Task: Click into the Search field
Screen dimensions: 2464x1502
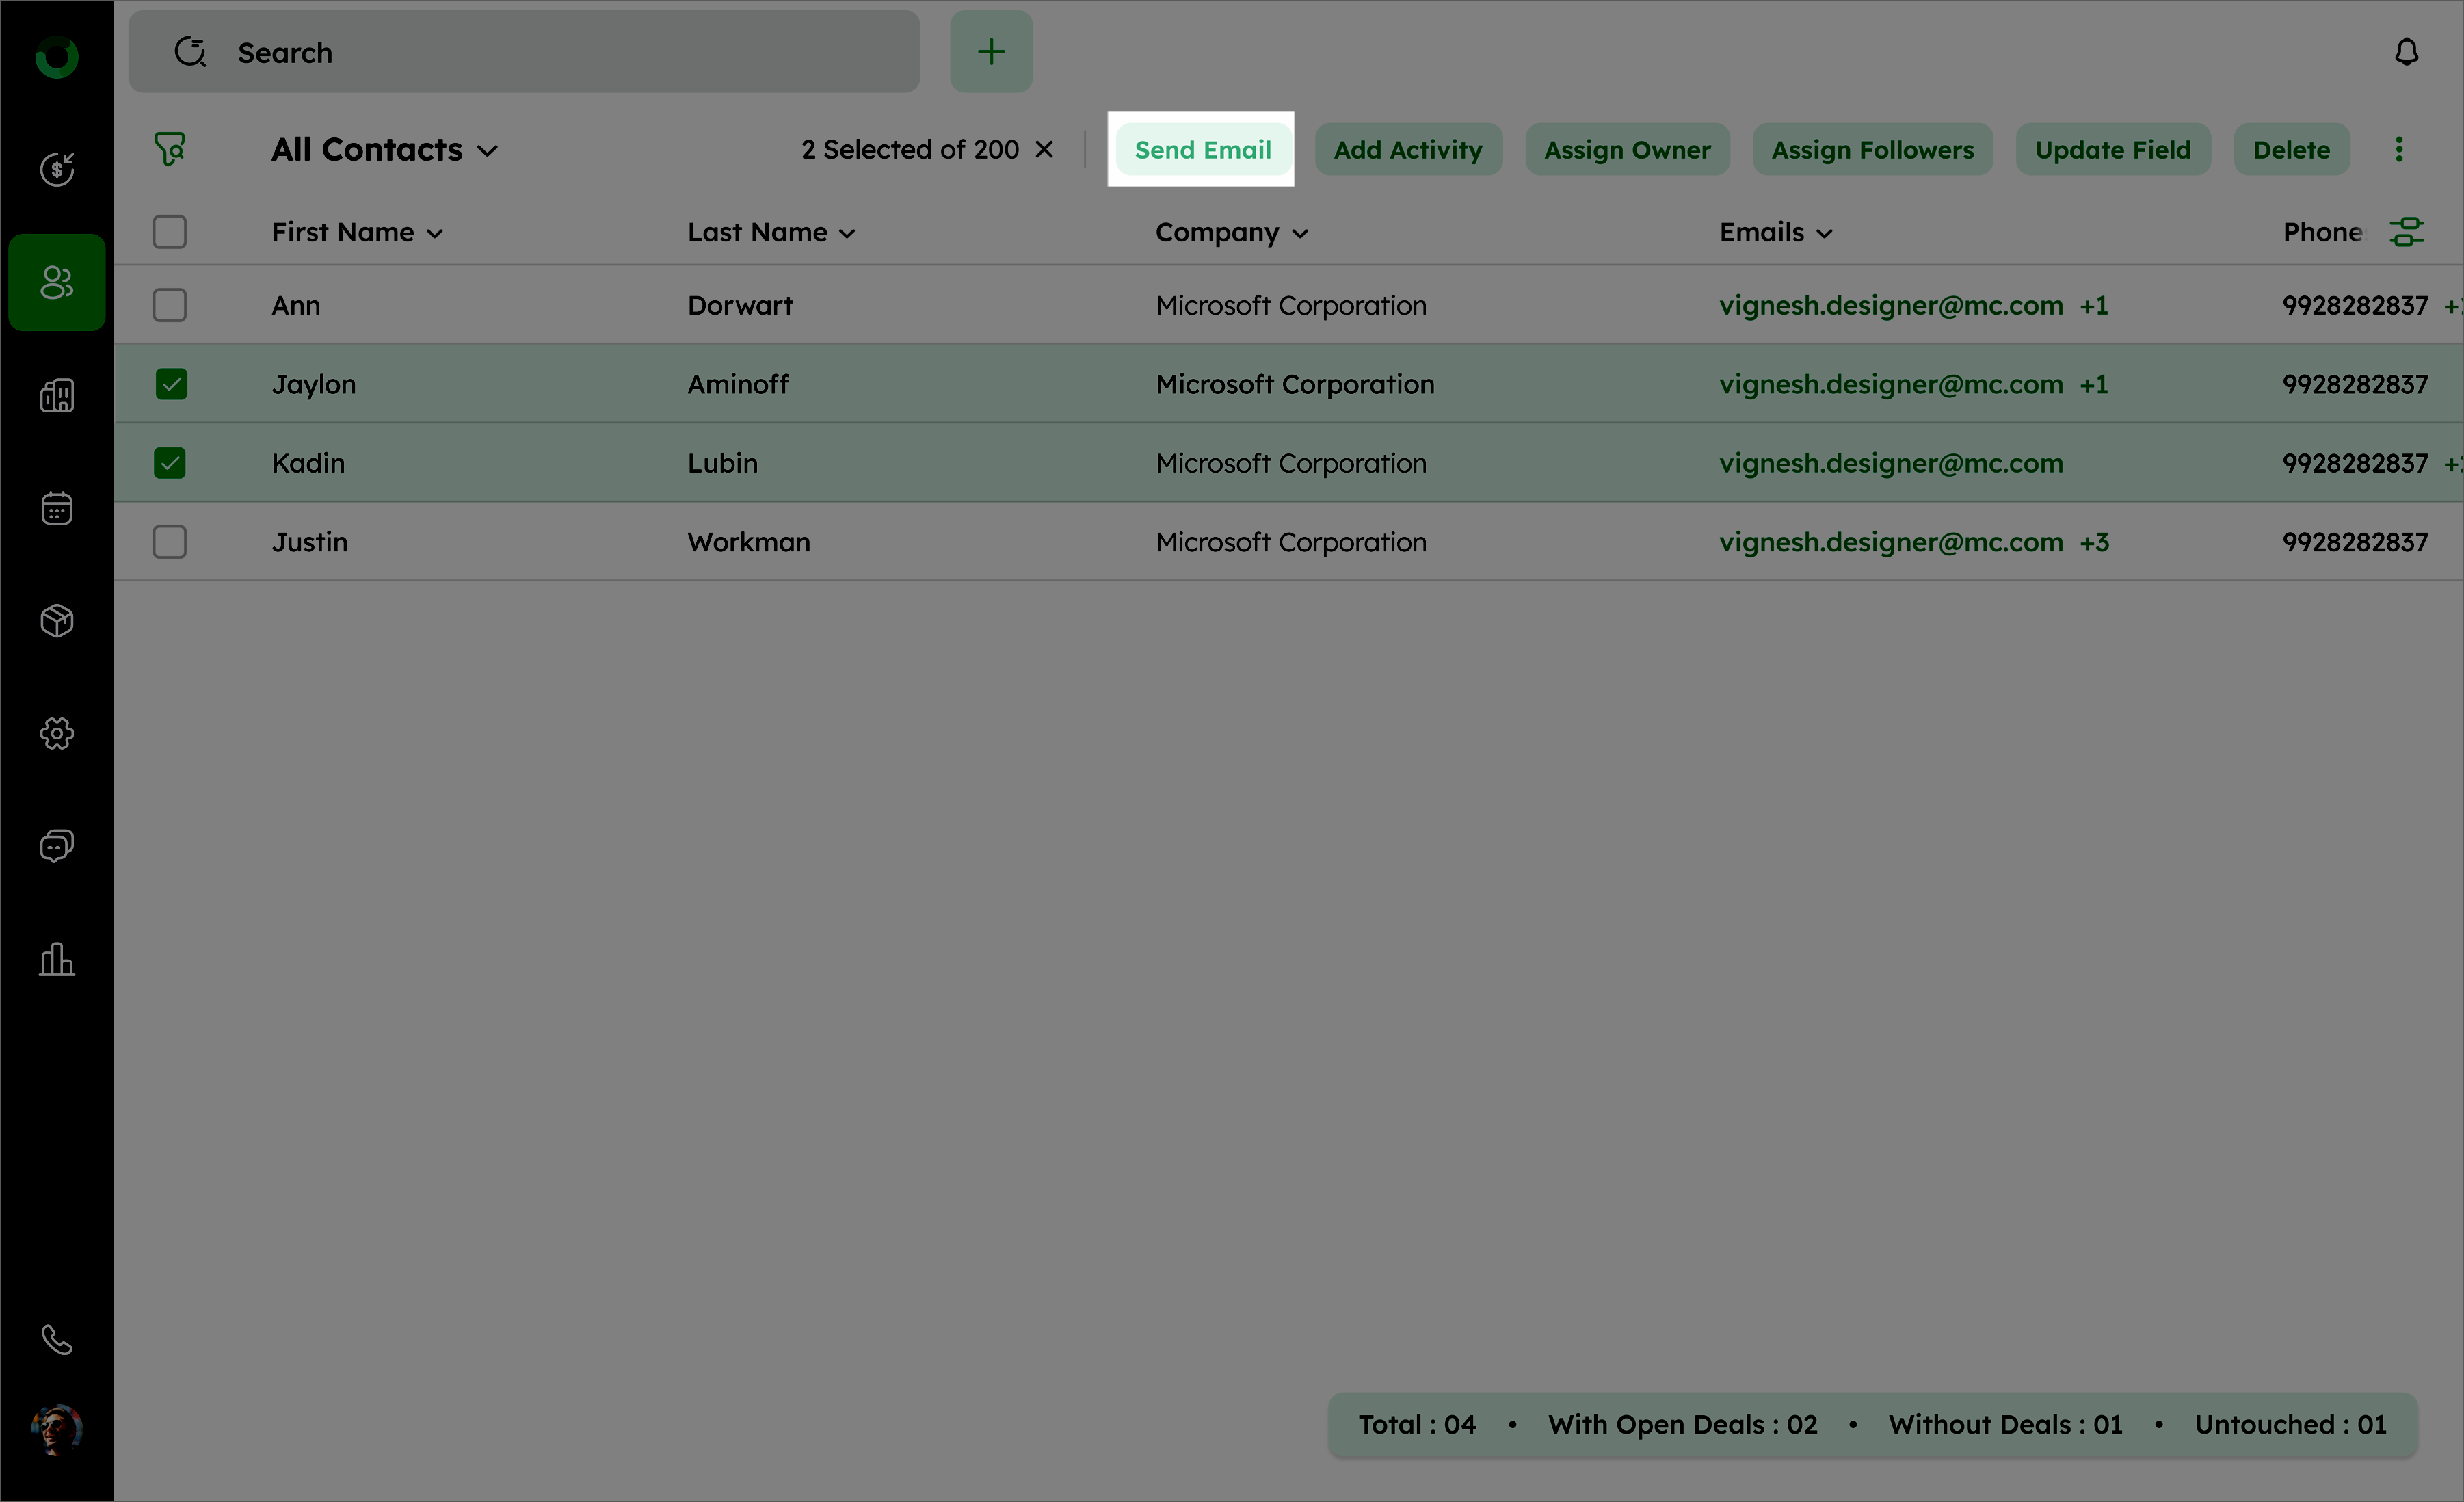Action: pos(560,52)
